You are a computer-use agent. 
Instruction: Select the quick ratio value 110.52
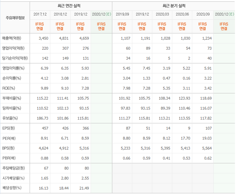tap(43, 108)
